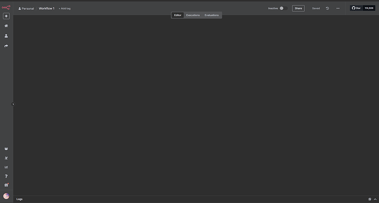Open workflow history clock icon
The image size is (379, 203).
click(x=327, y=8)
